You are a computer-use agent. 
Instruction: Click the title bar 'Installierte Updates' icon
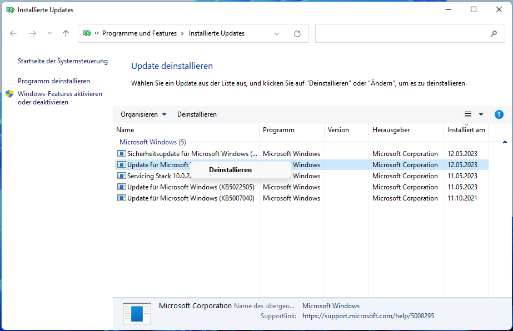coord(11,10)
